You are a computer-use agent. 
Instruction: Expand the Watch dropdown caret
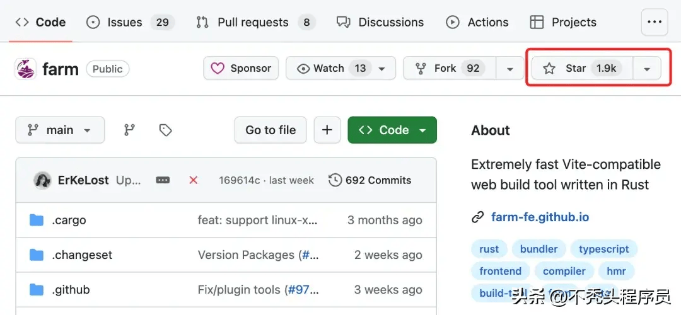click(382, 69)
